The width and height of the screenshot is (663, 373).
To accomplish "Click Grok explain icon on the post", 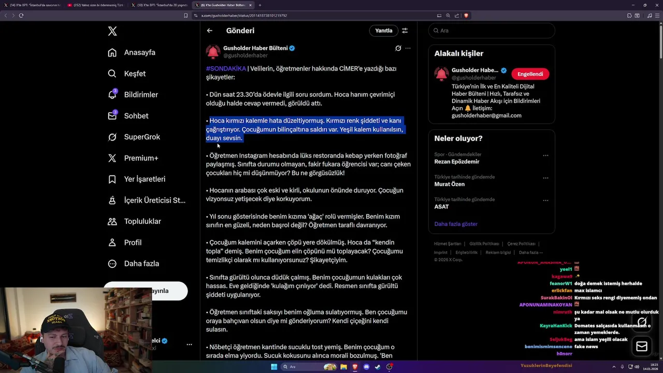I will click(398, 48).
